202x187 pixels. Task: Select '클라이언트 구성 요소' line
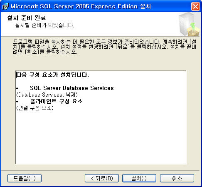[x=56, y=101]
